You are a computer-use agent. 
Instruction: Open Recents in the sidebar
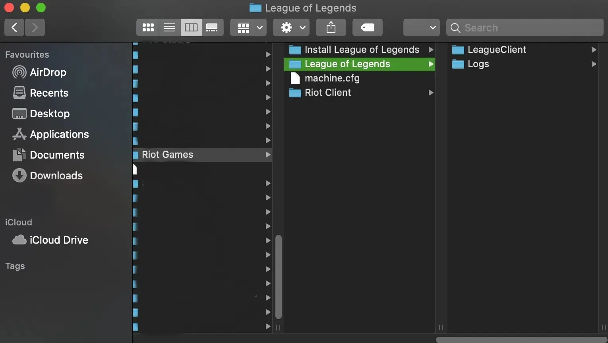point(41,93)
